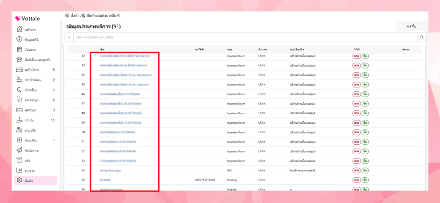Viewport: 440px width, 203px height.
Task: Go to สินค้าและประเภทสินค้า in the breadcrumb
Action: point(104,16)
